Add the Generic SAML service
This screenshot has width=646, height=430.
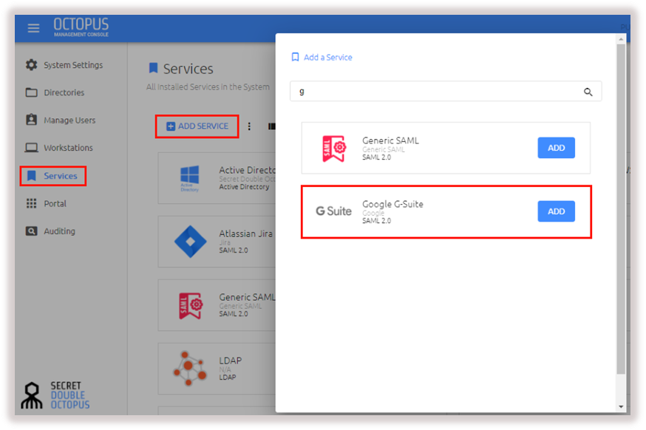tap(556, 148)
